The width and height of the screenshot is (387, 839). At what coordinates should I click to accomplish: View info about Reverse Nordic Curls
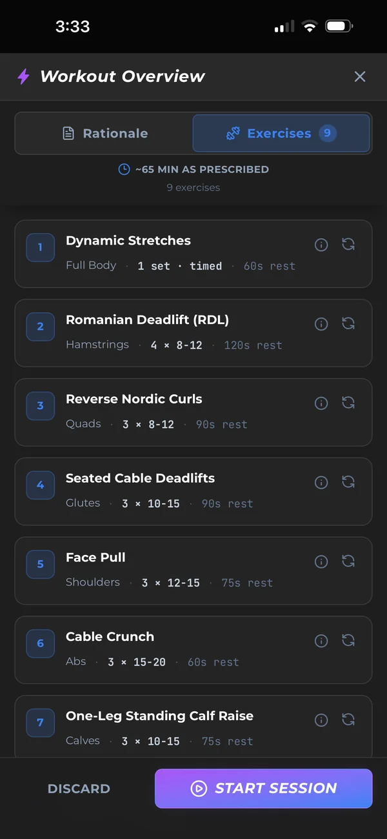click(321, 403)
